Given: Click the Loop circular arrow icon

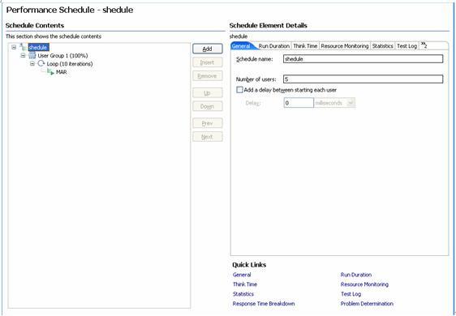Looking at the screenshot, I should pyautogui.click(x=41, y=63).
